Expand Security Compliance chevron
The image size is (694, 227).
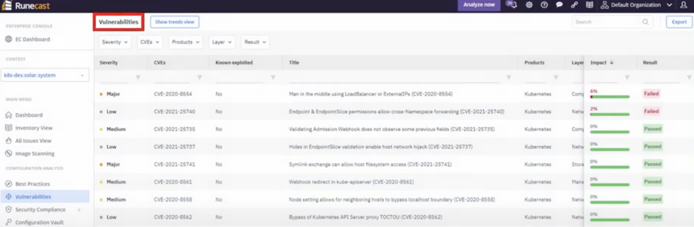click(79, 210)
